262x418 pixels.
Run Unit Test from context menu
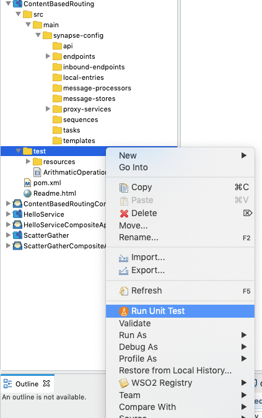click(x=180, y=311)
